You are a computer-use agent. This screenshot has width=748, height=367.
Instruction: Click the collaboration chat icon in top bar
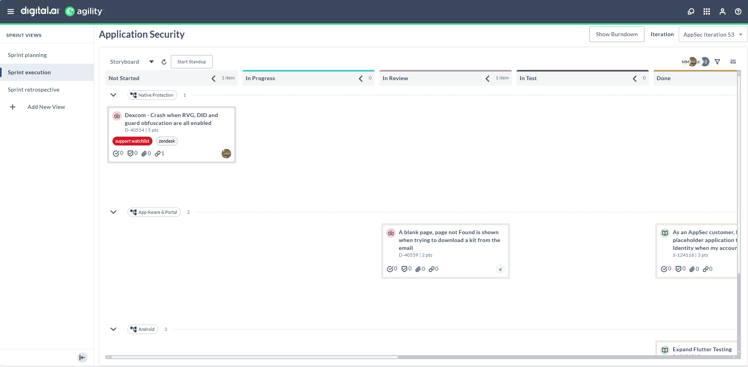691,11
